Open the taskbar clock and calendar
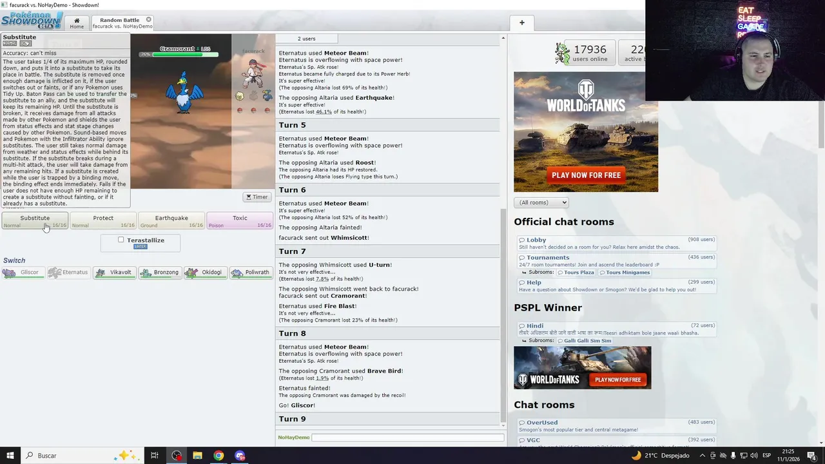Screen dimensions: 825x464 point(788,456)
